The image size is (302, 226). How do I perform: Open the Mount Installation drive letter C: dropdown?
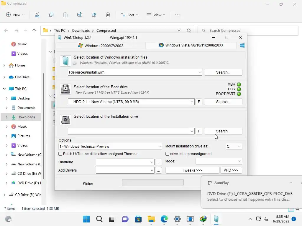(239, 147)
